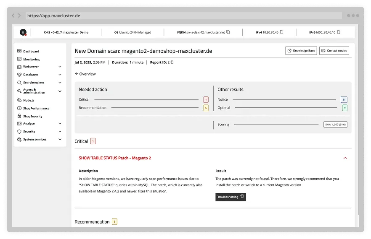Expand Access & administration chevron
Screen dimensions: 371x239
[60, 91]
